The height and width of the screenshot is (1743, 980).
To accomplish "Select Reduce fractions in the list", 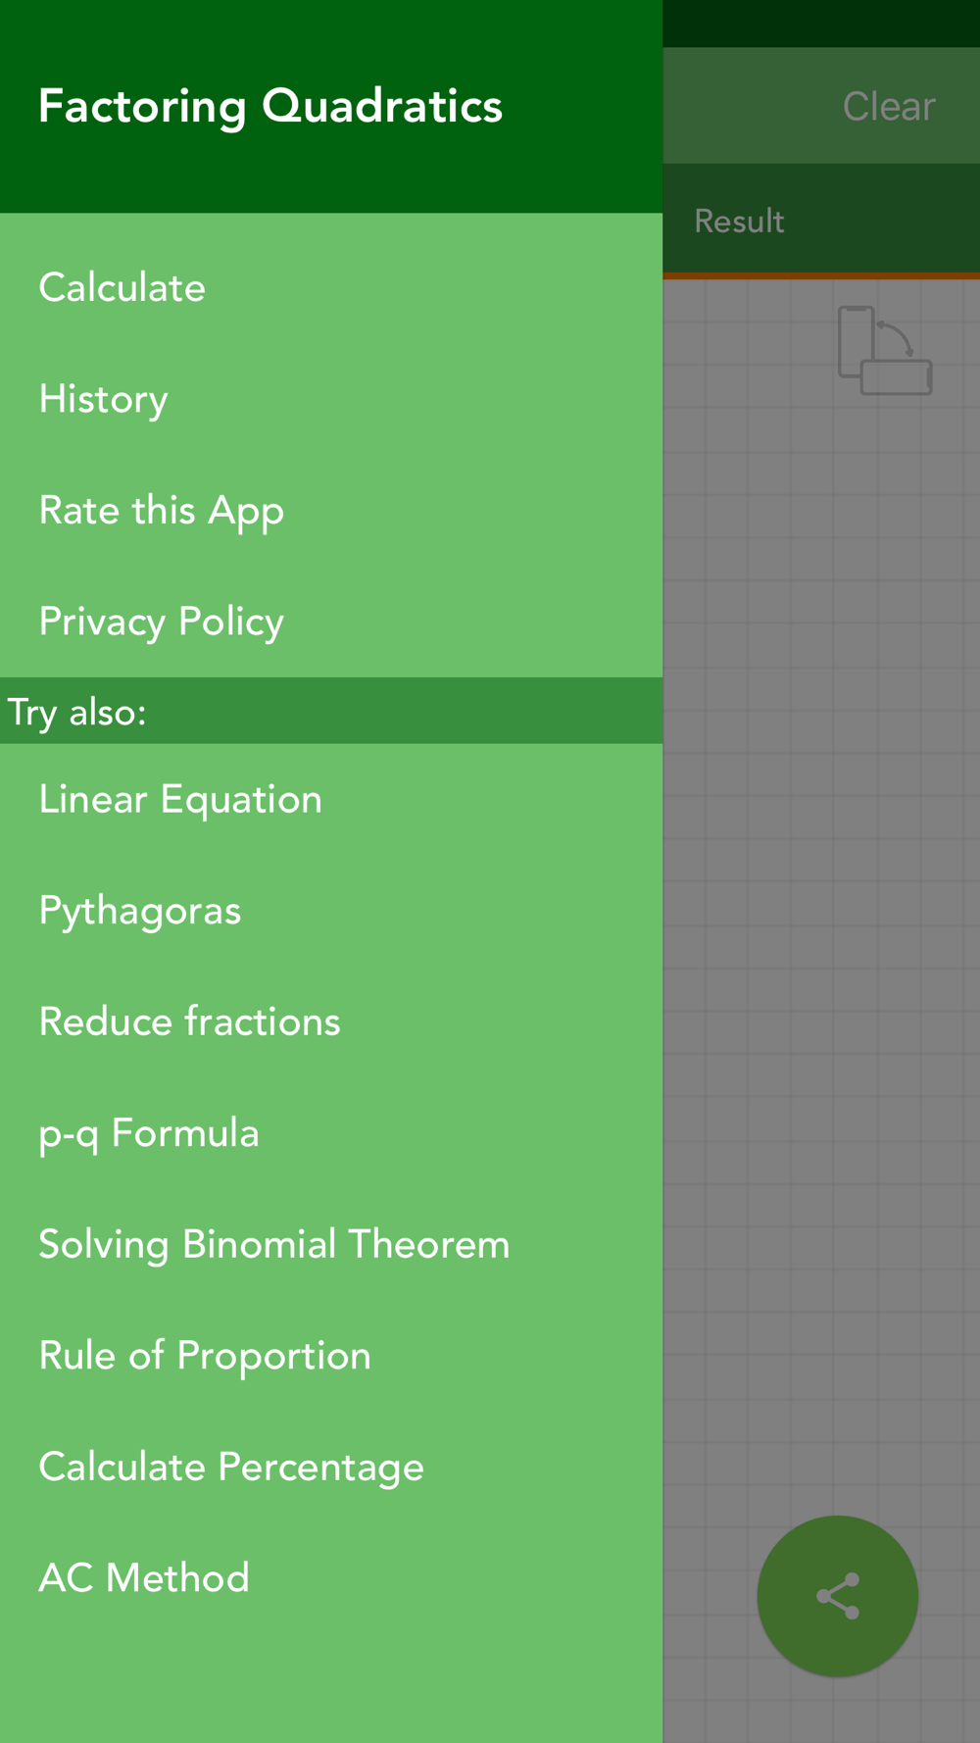I will click(331, 1022).
